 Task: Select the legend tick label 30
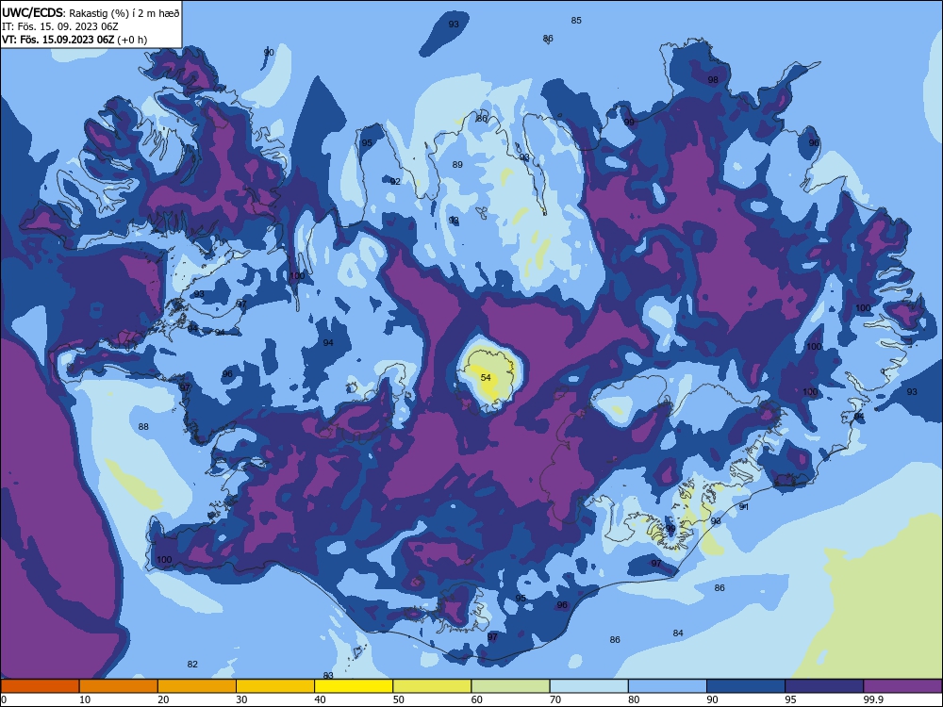point(241,699)
